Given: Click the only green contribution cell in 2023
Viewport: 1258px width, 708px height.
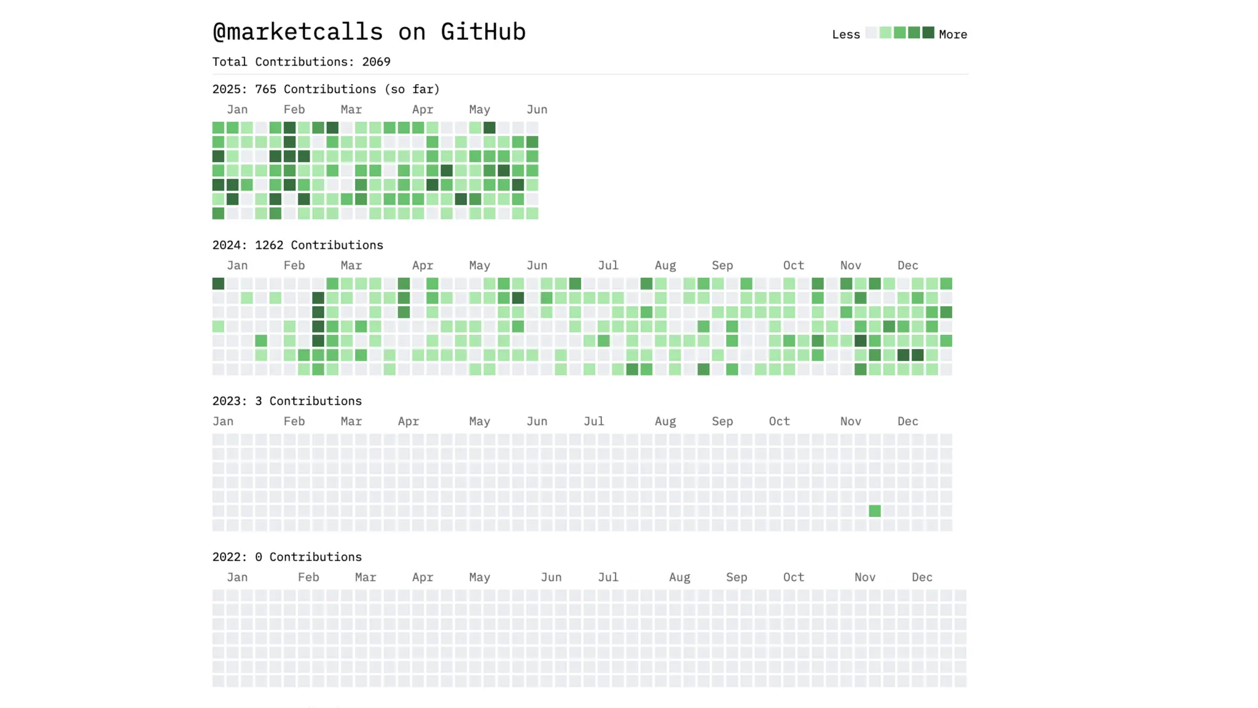Looking at the screenshot, I should coord(875,511).
